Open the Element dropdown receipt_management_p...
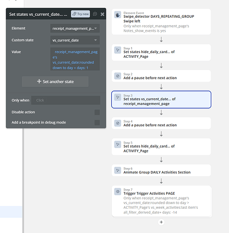Image resolution: width=229 pixels, height=233 pixels. 75,28
